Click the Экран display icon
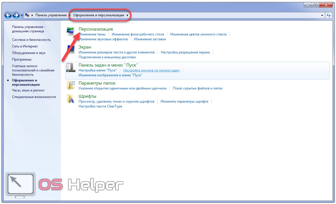The width and height of the screenshot is (336, 204). 70,49
